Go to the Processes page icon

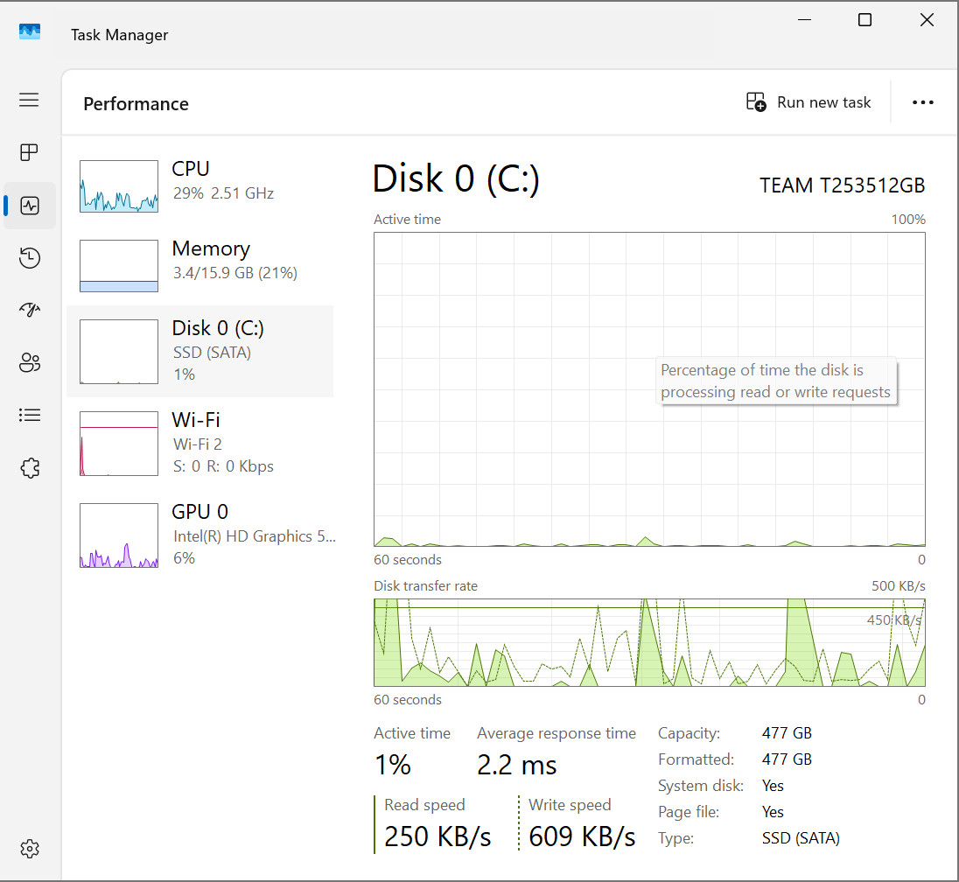(x=29, y=152)
